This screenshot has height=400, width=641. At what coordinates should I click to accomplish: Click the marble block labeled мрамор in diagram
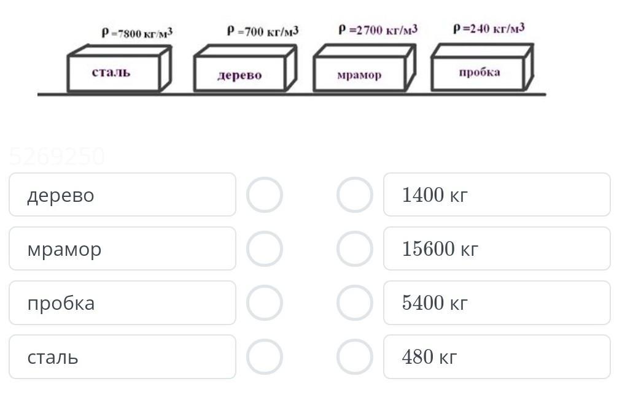[365, 68]
